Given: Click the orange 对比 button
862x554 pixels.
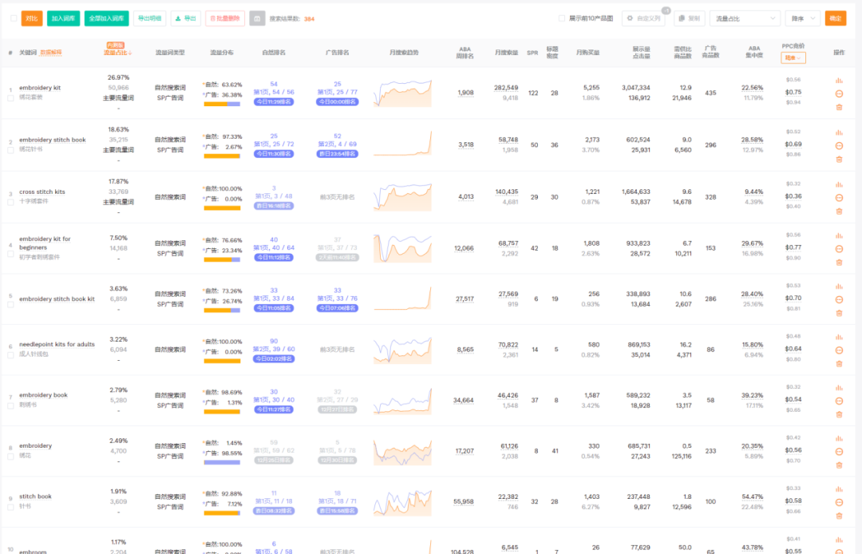Looking at the screenshot, I should [31, 18].
